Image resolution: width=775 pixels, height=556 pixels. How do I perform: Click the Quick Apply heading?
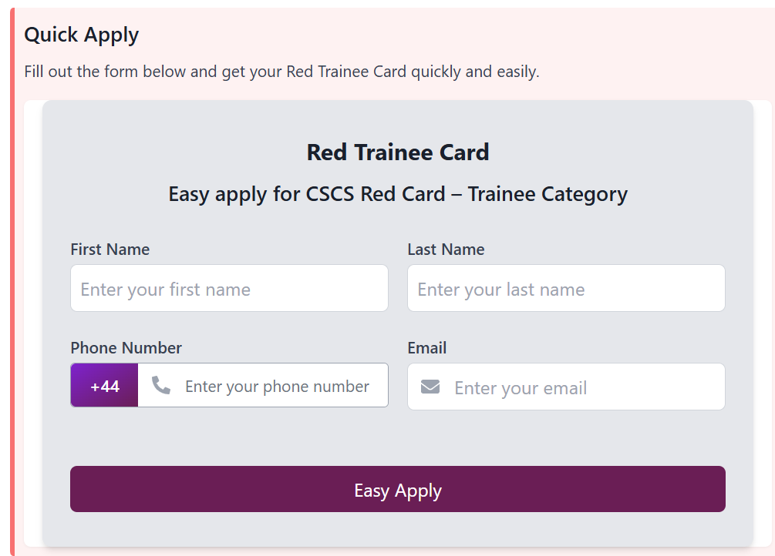82,35
